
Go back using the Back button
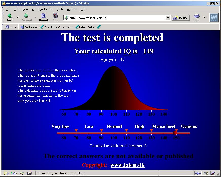pyautogui.click(x=10, y=17)
